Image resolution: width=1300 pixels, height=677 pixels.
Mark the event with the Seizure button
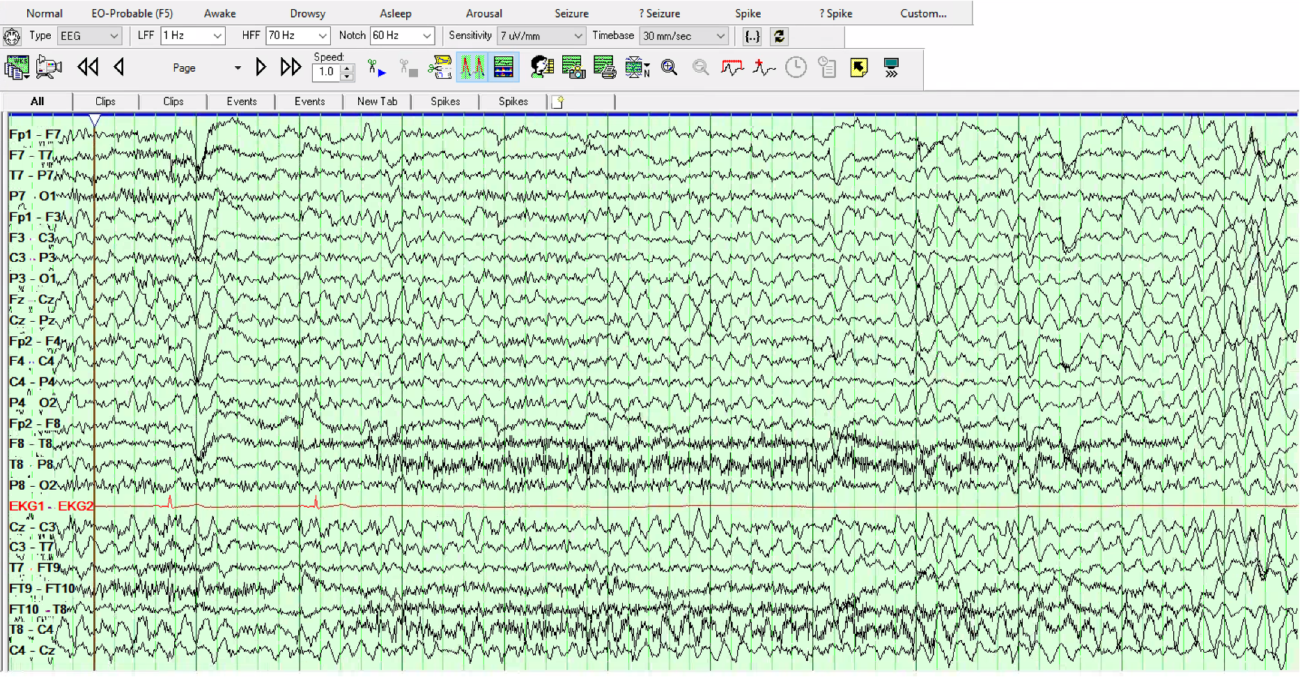point(571,13)
